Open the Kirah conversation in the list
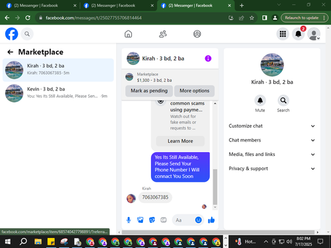 coord(58,70)
